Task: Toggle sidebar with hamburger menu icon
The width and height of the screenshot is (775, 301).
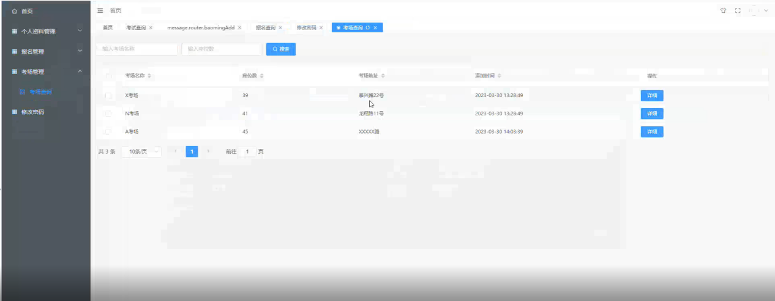Action: tap(100, 10)
